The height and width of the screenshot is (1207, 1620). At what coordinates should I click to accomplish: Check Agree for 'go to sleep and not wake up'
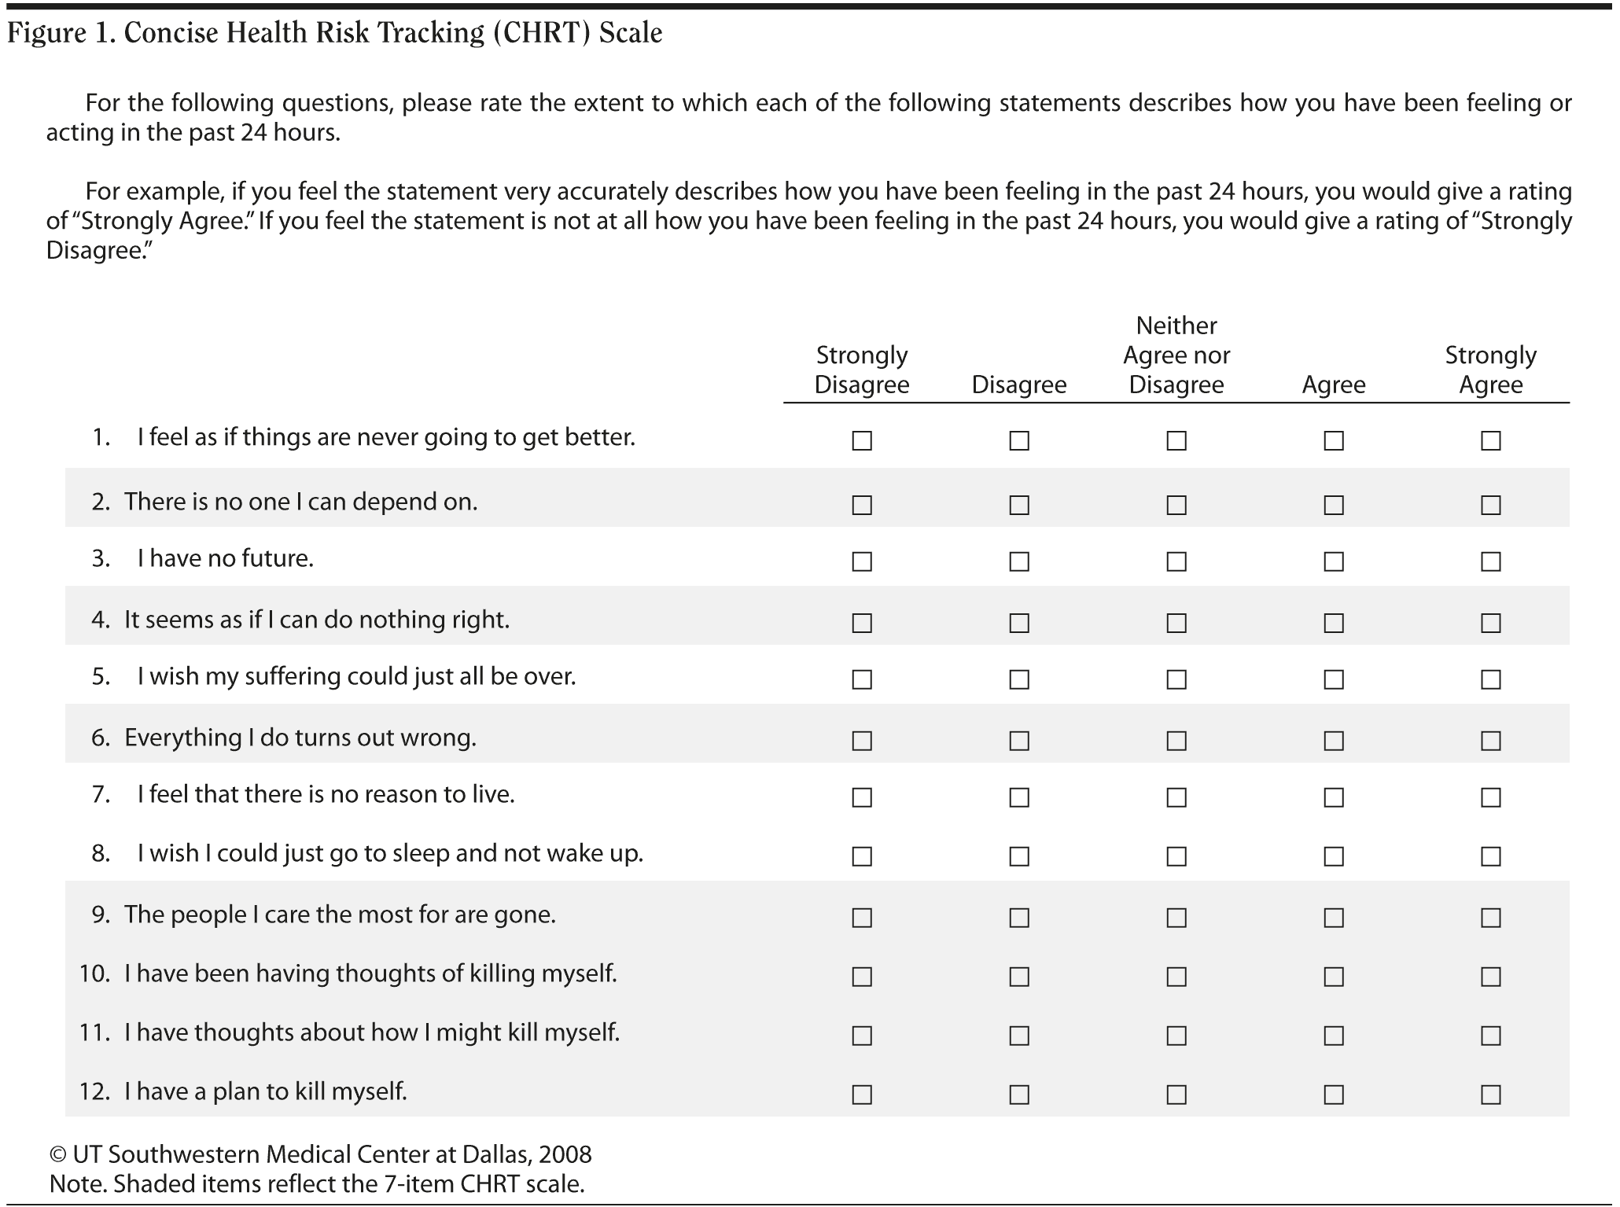click(1334, 856)
